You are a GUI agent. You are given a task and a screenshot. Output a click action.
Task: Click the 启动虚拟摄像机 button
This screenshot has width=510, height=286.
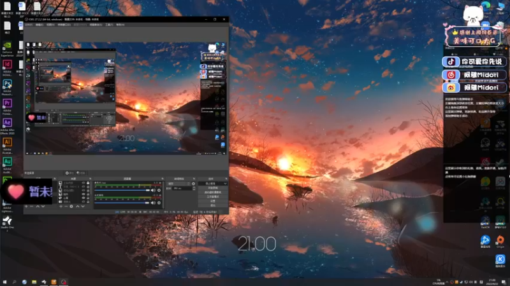[x=213, y=193]
